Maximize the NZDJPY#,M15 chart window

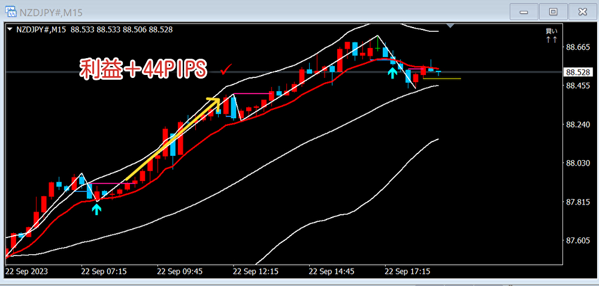(553, 12)
